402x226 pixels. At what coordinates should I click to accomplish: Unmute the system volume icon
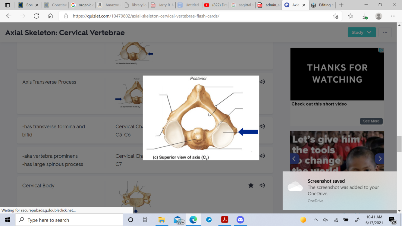[x=326, y=220]
